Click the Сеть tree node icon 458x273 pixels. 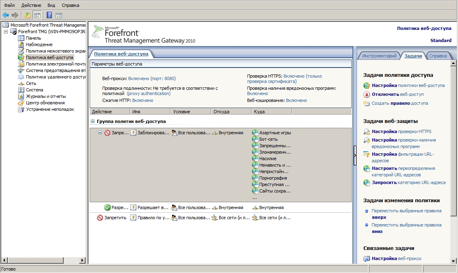pos(21,83)
